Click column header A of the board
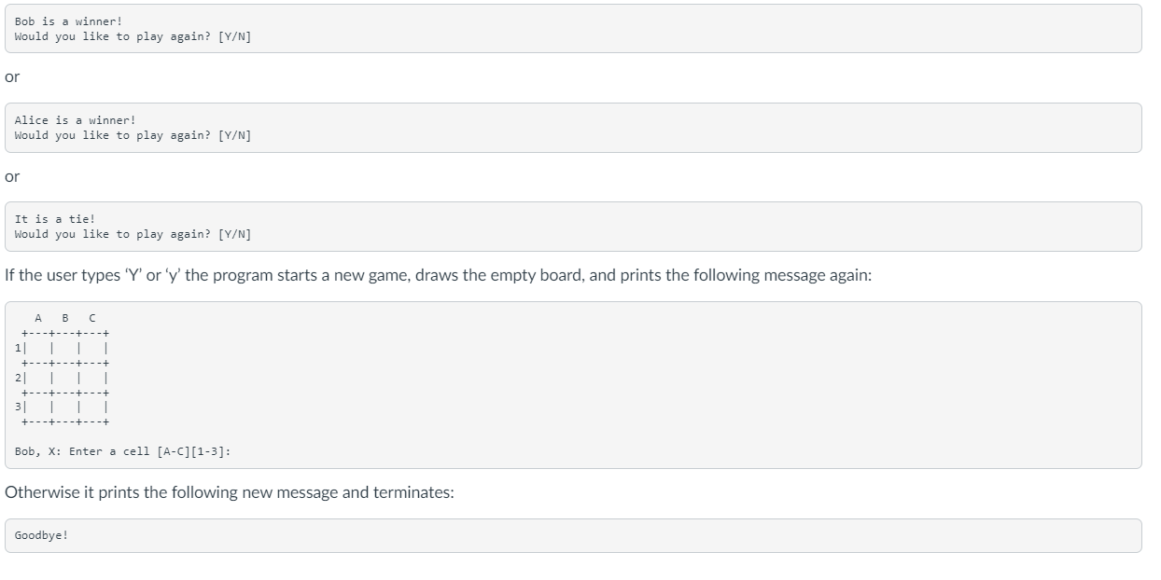The width and height of the screenshot is (1161, 580). [37, 318]
